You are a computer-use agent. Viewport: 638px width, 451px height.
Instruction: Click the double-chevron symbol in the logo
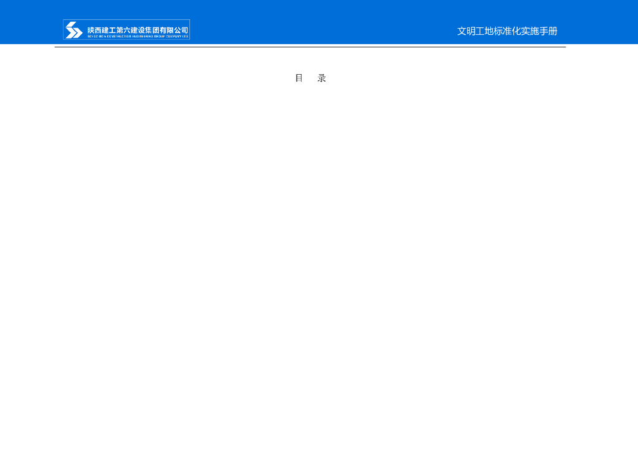(x=74, y=29)
